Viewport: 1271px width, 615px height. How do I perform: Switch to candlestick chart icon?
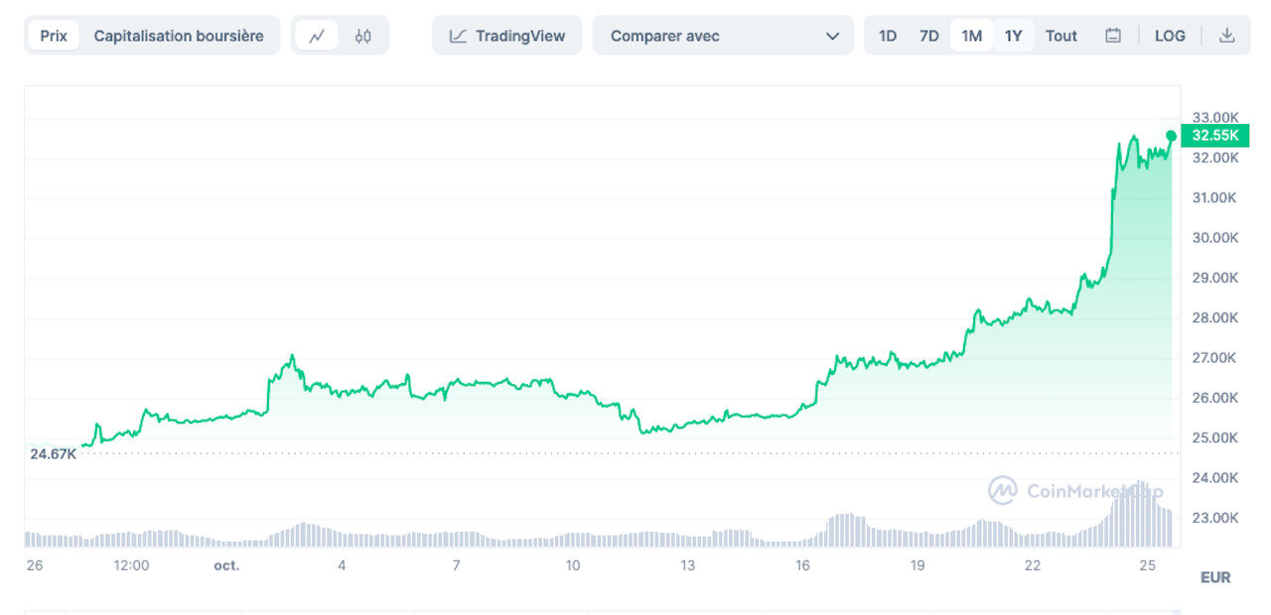coord(363,36)
